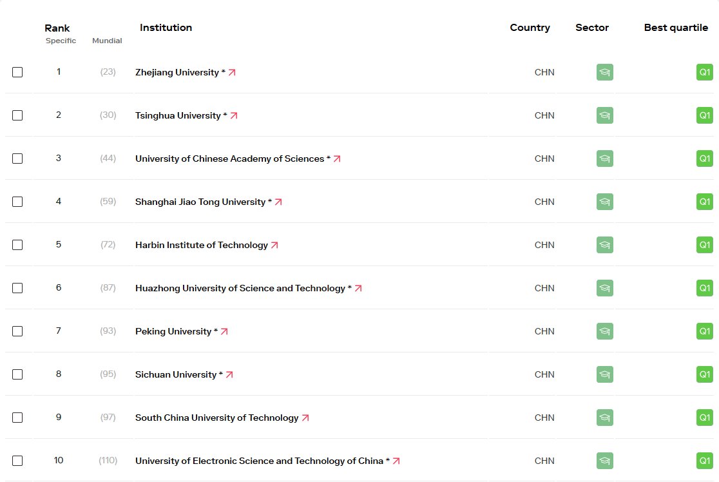Click the university sector icon in Zhejiang University row

pyautogui.click(x=605, y=72)
